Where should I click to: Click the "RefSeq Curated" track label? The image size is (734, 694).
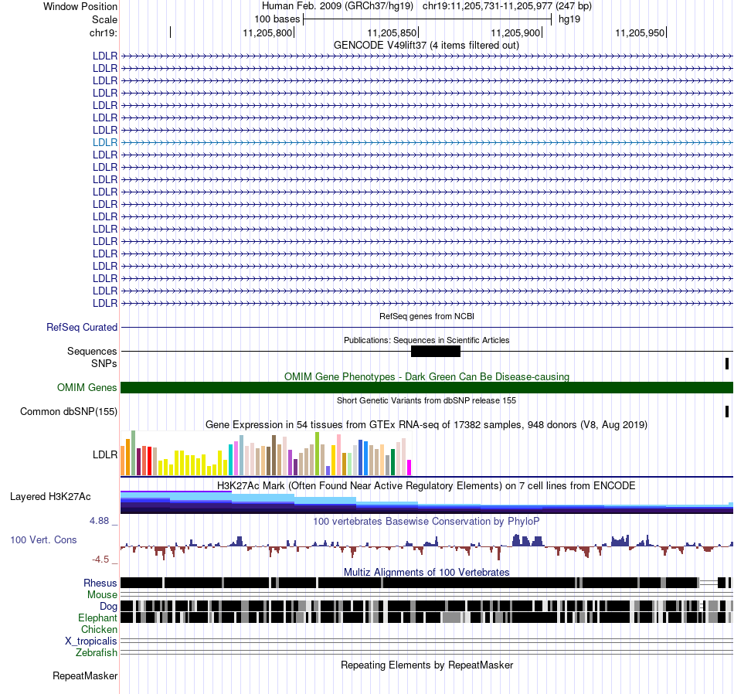pos(82,328)
